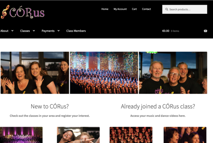The height and width of the screenshot is (143, 213).
Task: Click the search magnifier icon
Action: tap(167, 9)
